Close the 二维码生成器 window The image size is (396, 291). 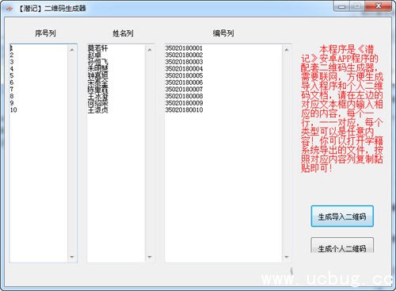click(x=378, y=6)
